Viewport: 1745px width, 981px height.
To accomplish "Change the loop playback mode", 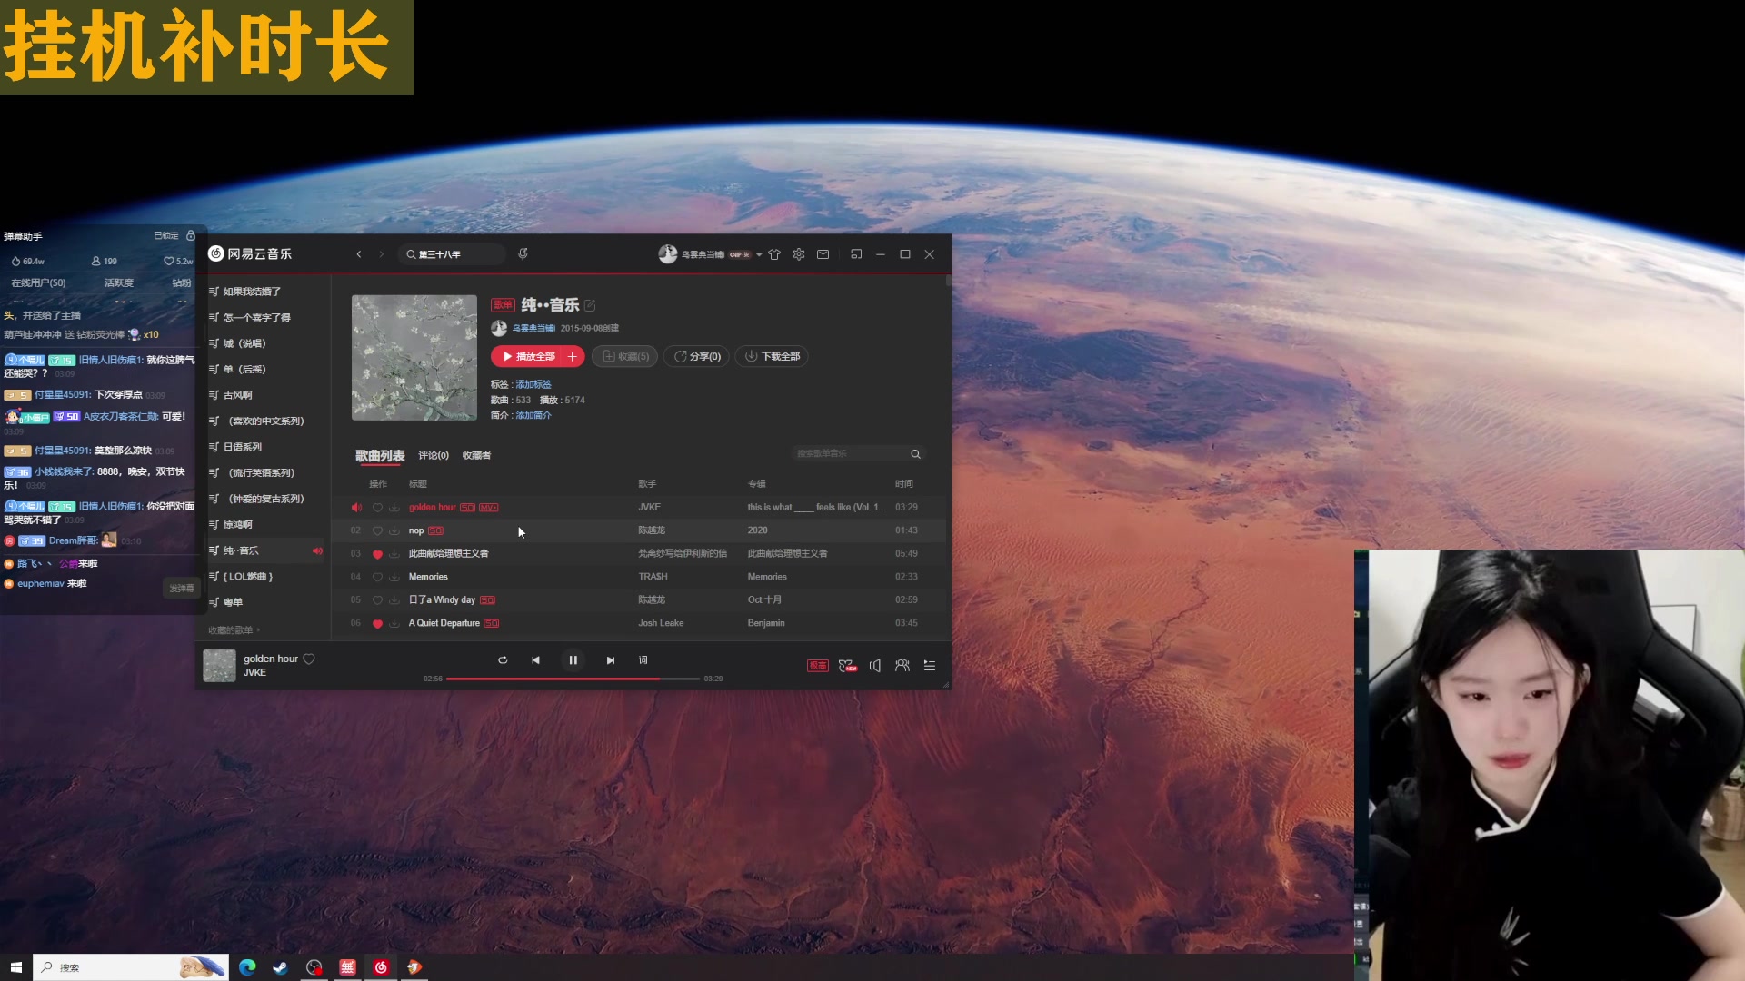I will point(503,660).
